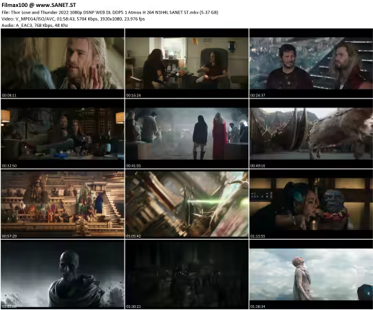
Task: Open the dark thumbnail stamped 01:30:21
Action: point(186,274)
